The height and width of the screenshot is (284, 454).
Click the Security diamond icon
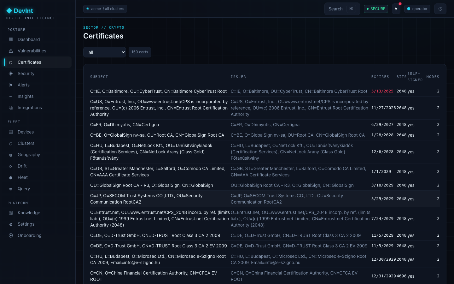click(11, 74)
